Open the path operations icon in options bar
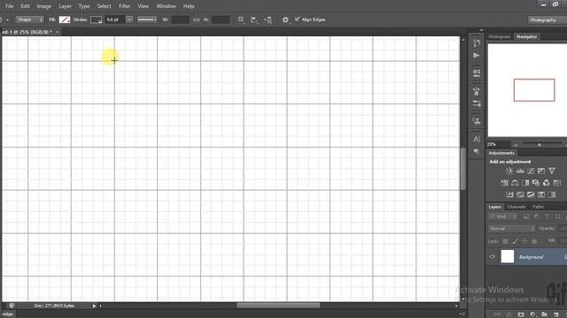 click(241, 19)
